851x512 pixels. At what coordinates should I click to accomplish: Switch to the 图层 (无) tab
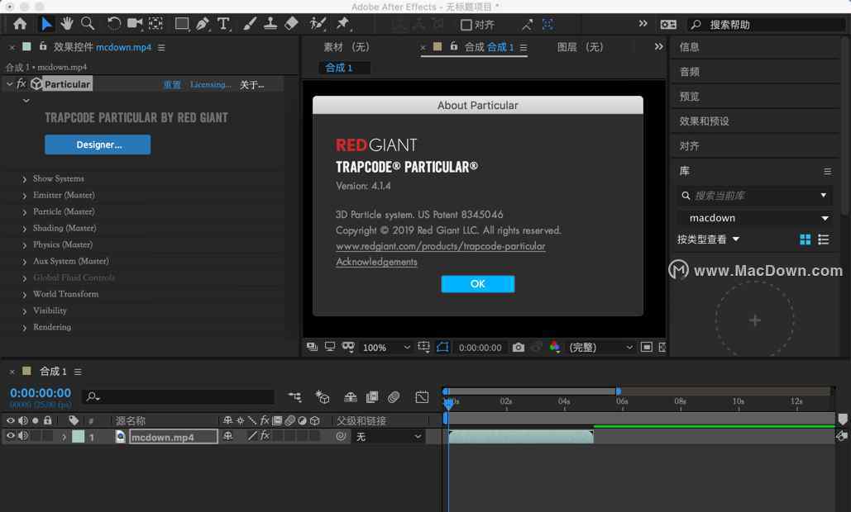coord(580,47)
